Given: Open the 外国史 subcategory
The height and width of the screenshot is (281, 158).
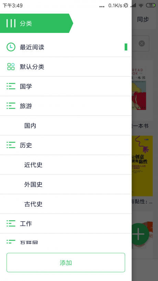Looking at the screenshot, I should [66, 184].
